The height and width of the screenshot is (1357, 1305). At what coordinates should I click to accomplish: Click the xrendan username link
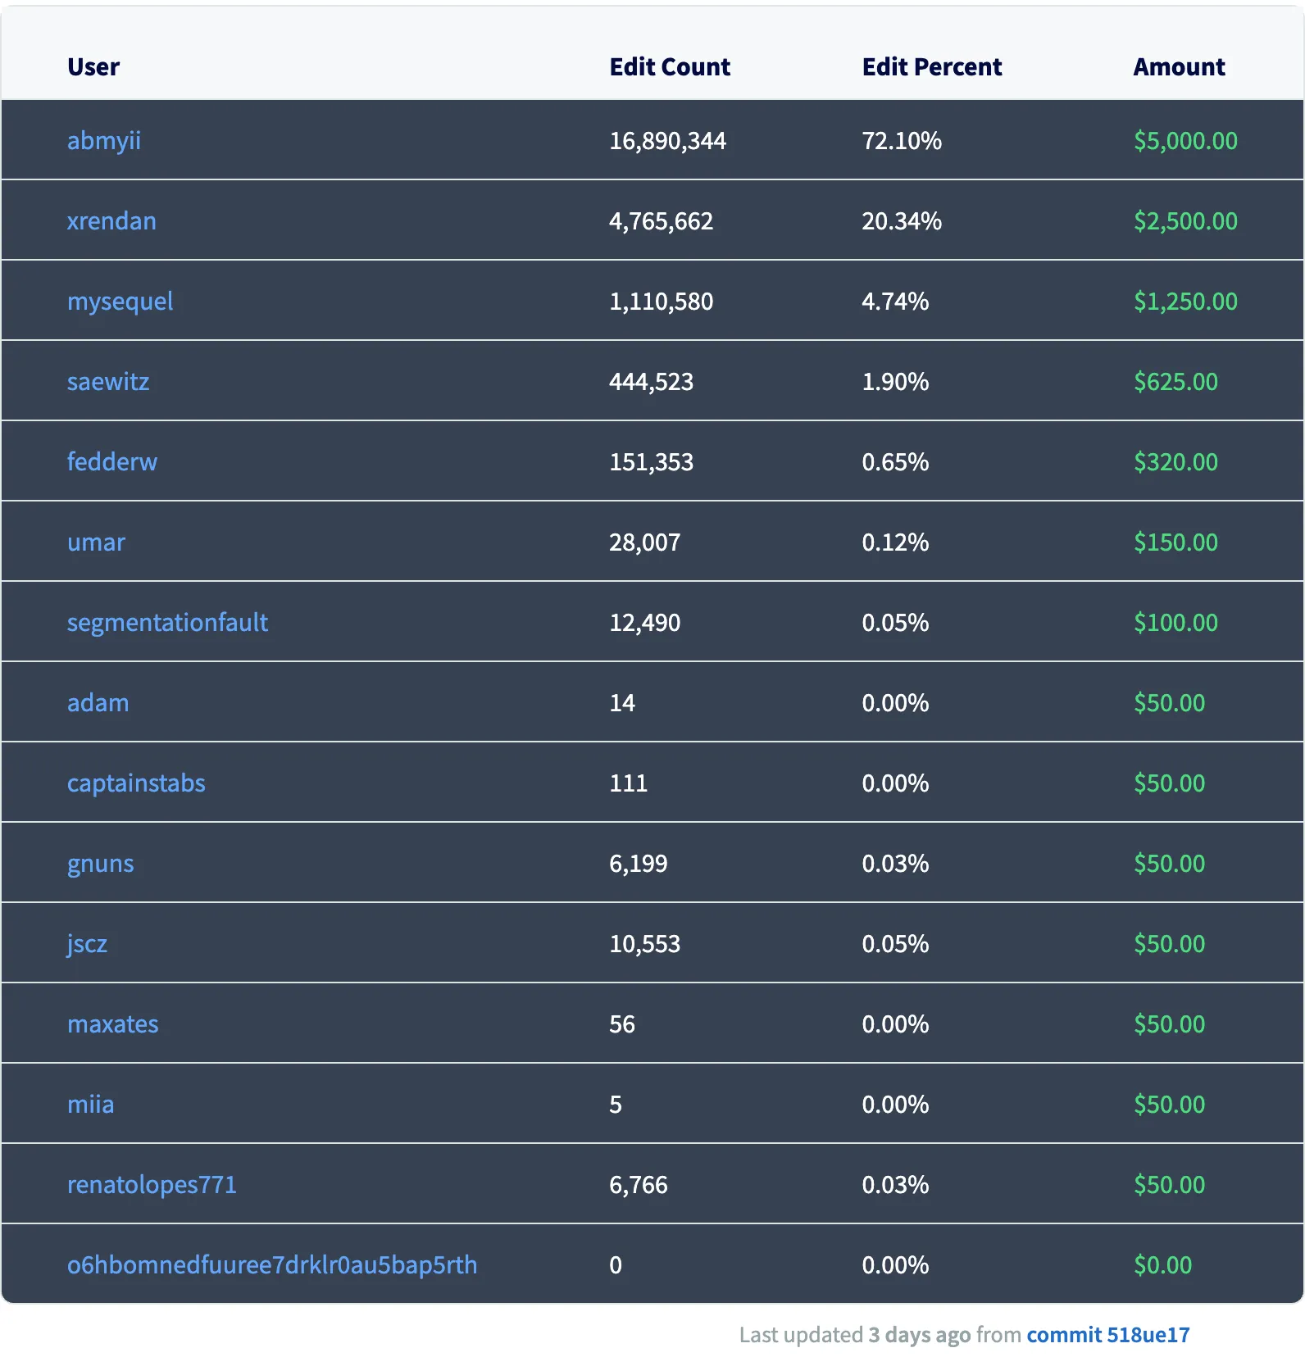tap(111, 221)
